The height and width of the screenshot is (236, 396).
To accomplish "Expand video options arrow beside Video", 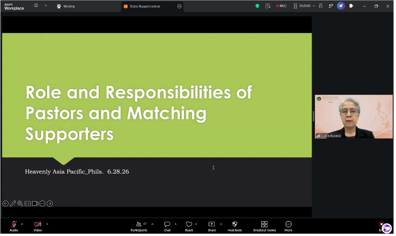I will tap(47, 225).
